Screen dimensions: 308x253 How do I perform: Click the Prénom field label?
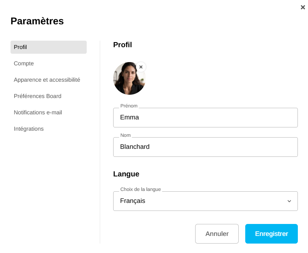[129, 106]
